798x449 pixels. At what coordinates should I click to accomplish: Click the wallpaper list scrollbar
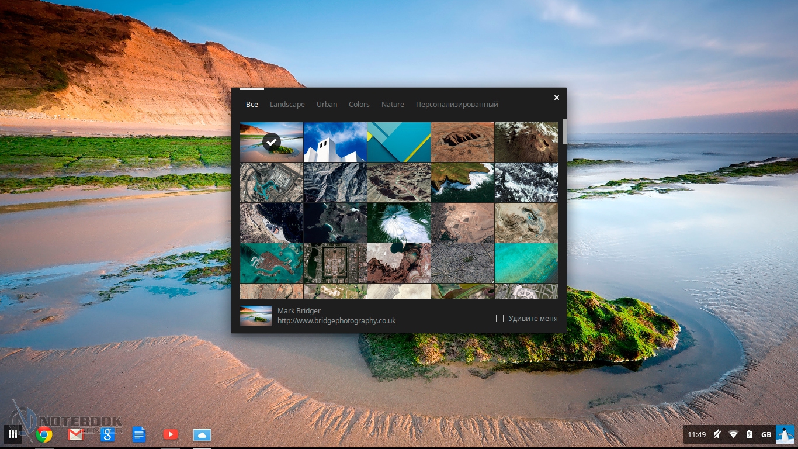pyautogui.click(x=564, y=132)
